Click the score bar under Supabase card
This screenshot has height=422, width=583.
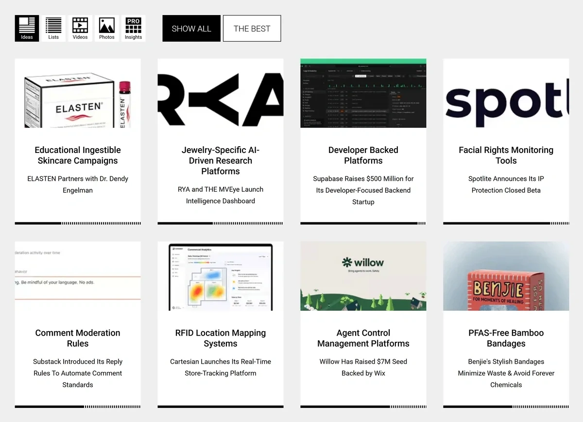click(x=363, y=223)
